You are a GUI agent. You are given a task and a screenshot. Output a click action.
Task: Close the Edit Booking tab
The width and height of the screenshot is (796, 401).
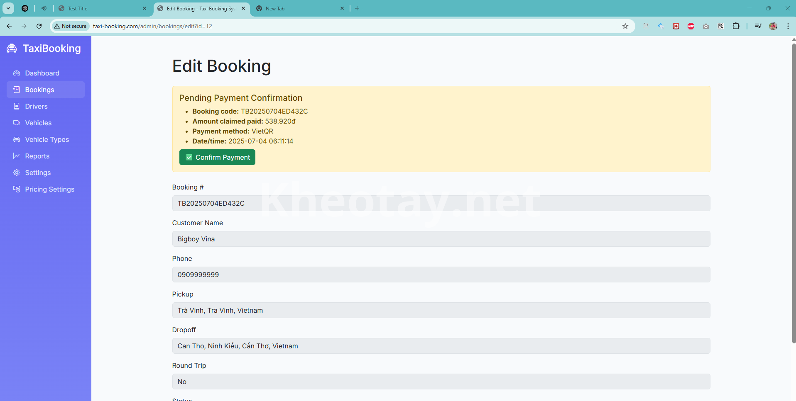click(x=243, y=8)
